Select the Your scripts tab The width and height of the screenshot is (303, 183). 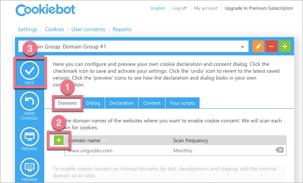(182, 103)
